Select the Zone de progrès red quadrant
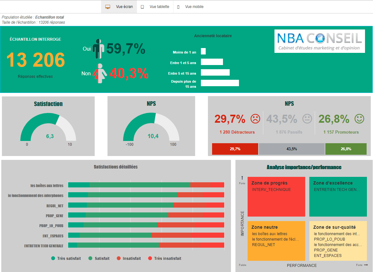The height and width of the screenshot is (272, 373). pos(276,197)
